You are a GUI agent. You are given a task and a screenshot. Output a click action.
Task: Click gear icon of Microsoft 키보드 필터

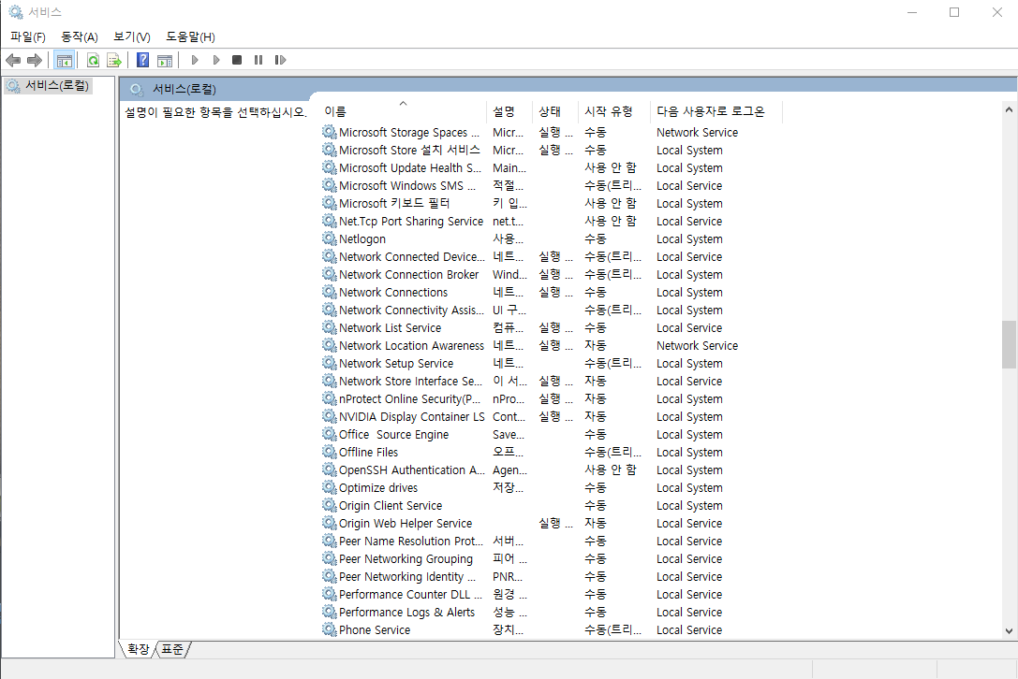(330, 203)
